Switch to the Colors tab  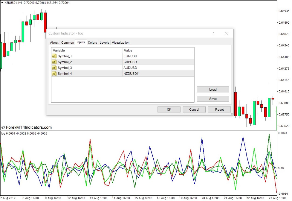pos(92,42)
